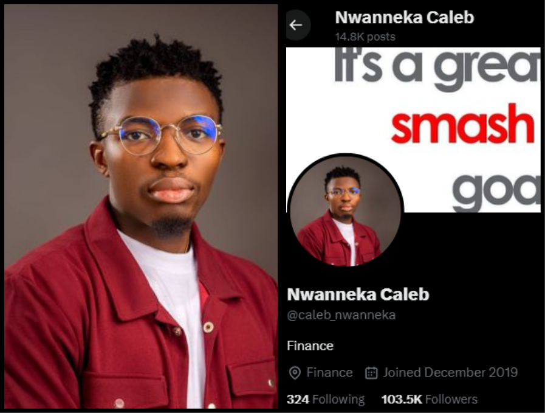
Task: Click the header title Nwanneka Caleb
Action: [x=404, y=18]
